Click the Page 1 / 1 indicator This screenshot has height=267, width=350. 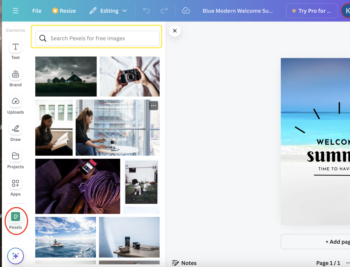click(x=328, y=263)
